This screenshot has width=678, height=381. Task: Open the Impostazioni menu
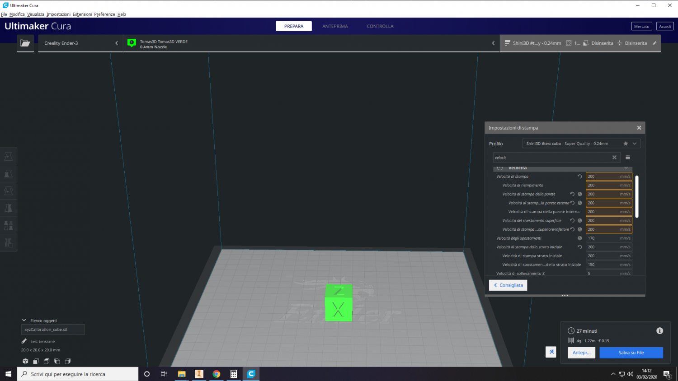58,14
